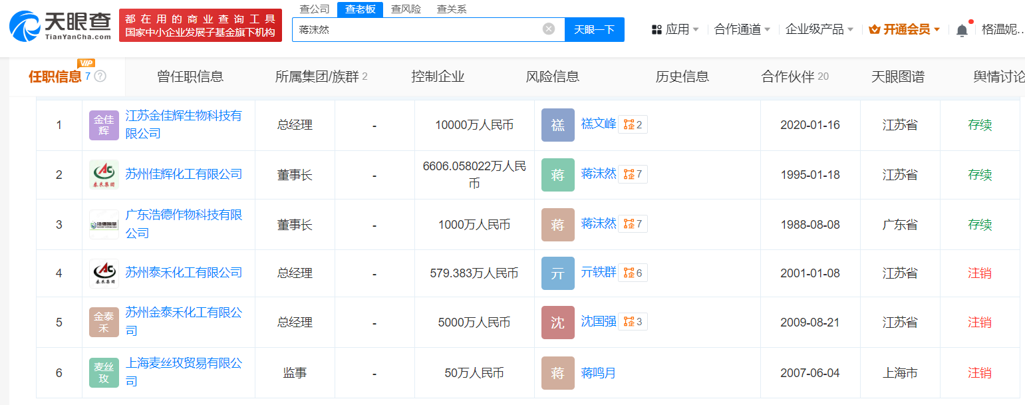
Task: Open the notification bell
Action: pyautogui.click(x=962, y=29)
